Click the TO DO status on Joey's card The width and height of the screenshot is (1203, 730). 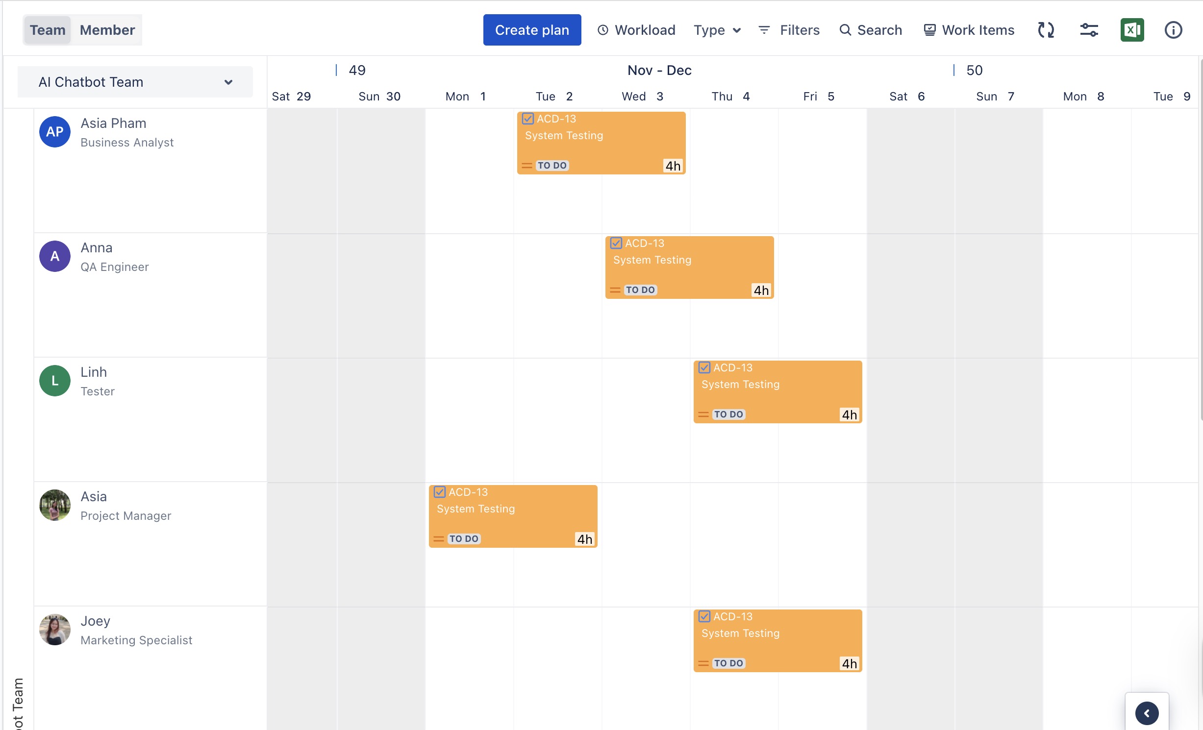(728, 663)
